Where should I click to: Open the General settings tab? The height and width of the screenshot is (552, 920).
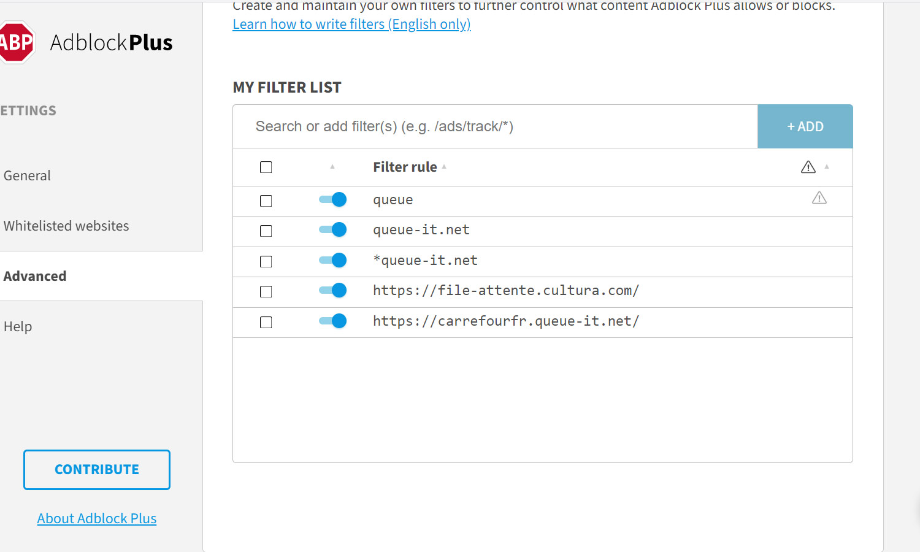[27, 175]
